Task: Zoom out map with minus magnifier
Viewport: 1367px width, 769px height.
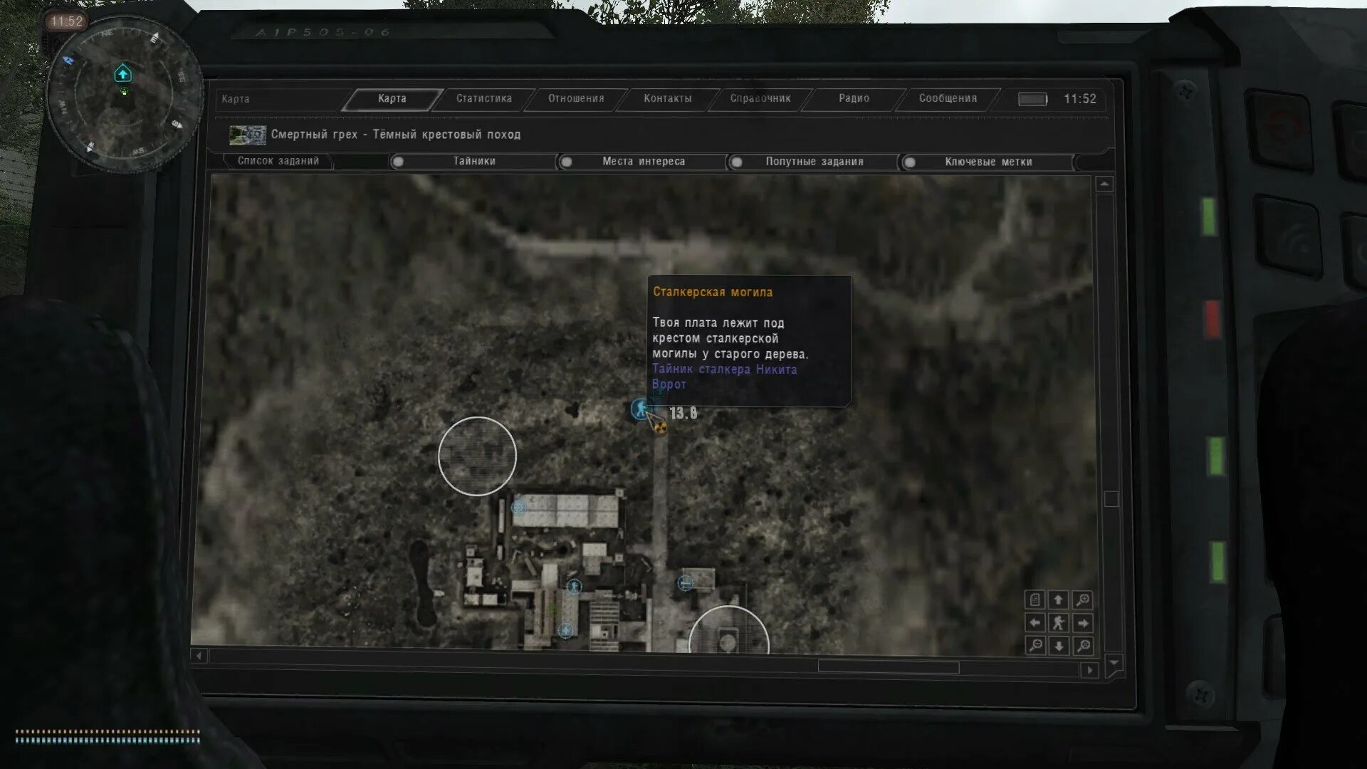Action: 1035,646
